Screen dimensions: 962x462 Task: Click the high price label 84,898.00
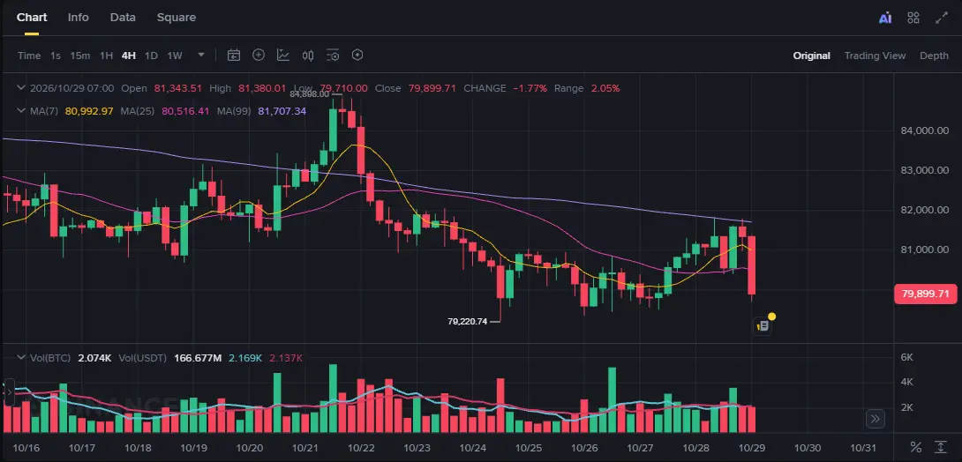point(310,94)
